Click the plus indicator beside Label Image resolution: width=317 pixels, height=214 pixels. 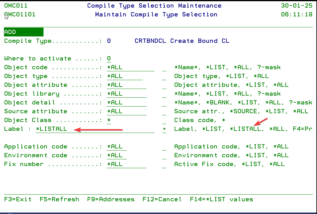(164, 129)
